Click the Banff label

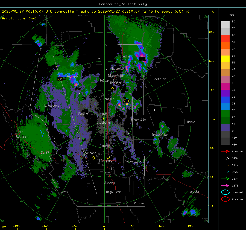pyautogui.click(x=45, y=152)
